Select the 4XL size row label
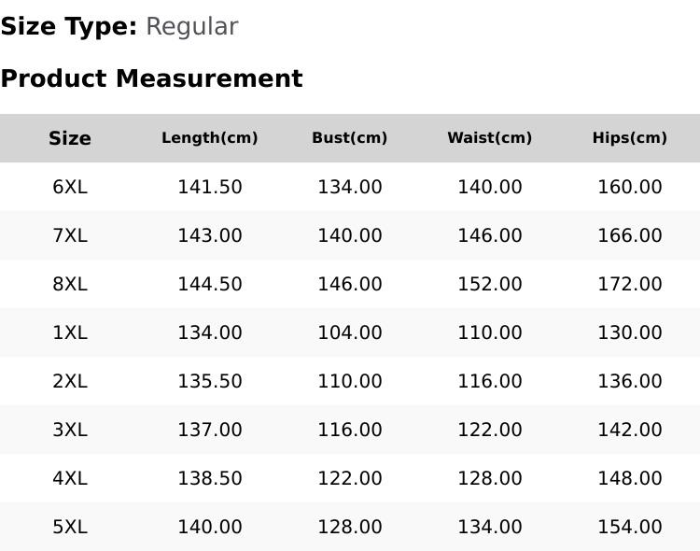Screen dimensions: 700x551 tap(70, 478)
